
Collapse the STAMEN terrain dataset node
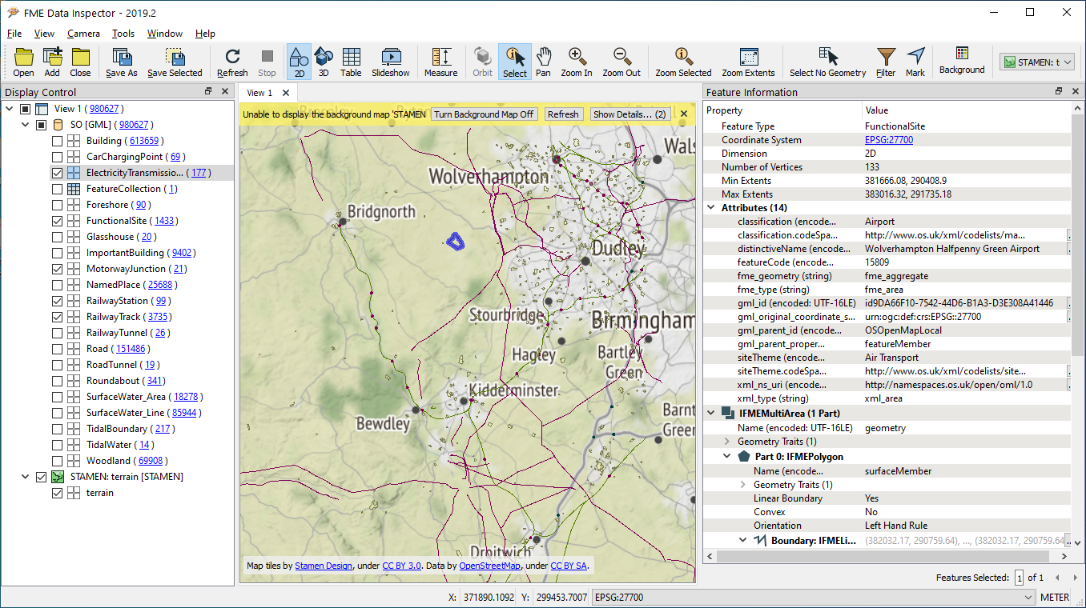click(25, 477)
